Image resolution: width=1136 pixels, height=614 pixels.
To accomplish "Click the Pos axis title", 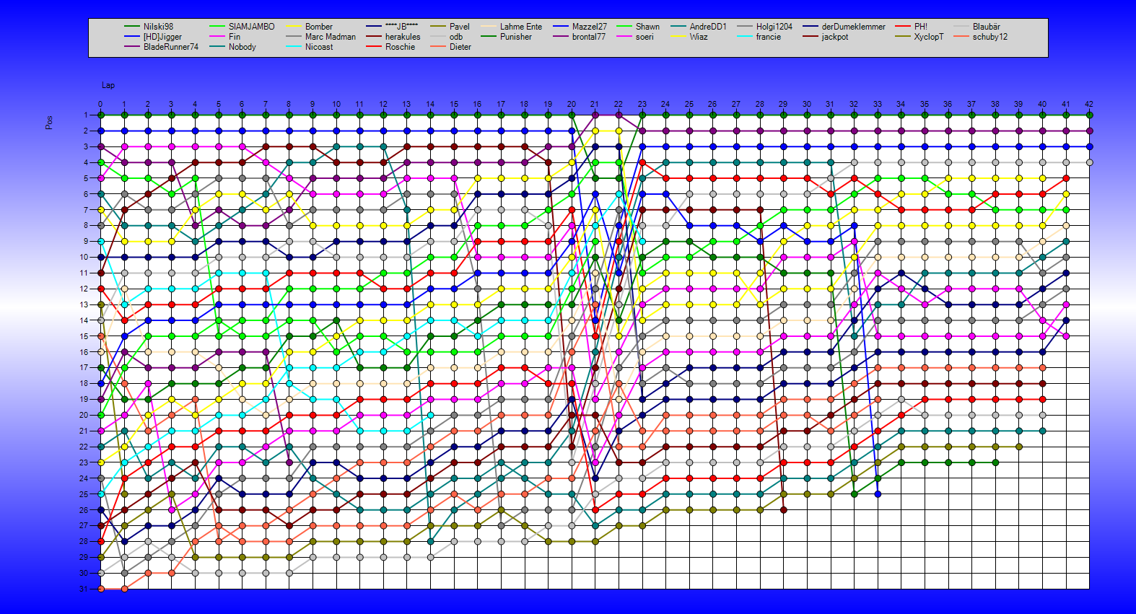I will pyautogui.click(x=49, y=123).
